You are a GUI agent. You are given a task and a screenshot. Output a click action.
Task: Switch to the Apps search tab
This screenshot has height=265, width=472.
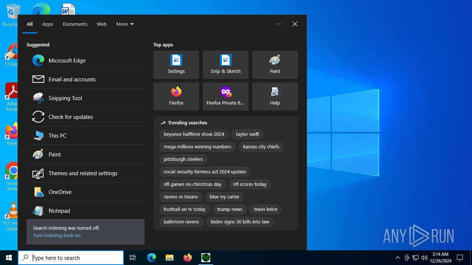pyautogui.click(x=48, y=24)
